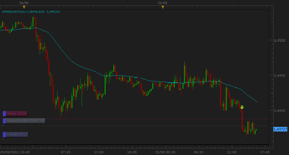Viewport: 289px width, 155px height.
Task: Click the 07:15 time axis label
Action: click(66, 152)
